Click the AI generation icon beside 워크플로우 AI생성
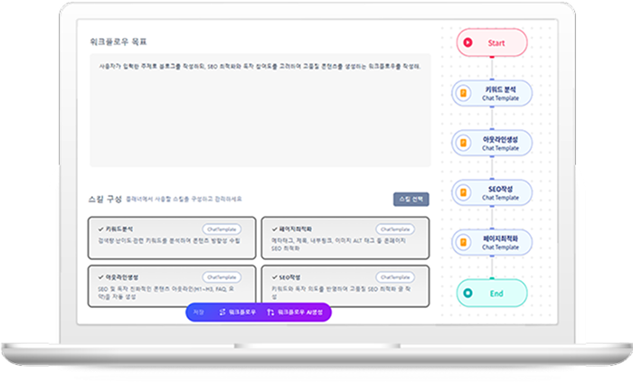 (x=270, y=312)
